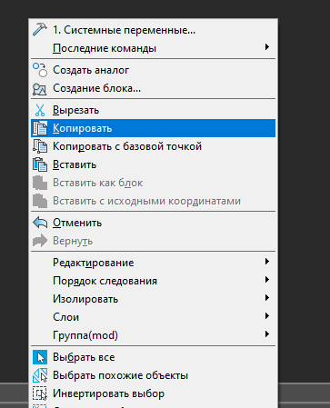Click the Создание блока icon

[x=40, y=89]
